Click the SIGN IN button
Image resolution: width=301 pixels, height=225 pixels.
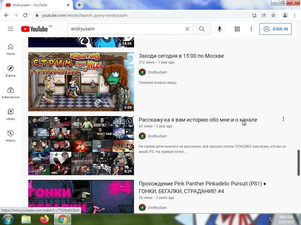(x=275, y=29)
